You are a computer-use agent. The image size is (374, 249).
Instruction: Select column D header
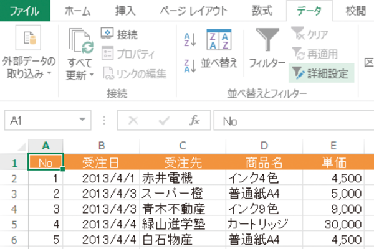(x=264, y=146)
